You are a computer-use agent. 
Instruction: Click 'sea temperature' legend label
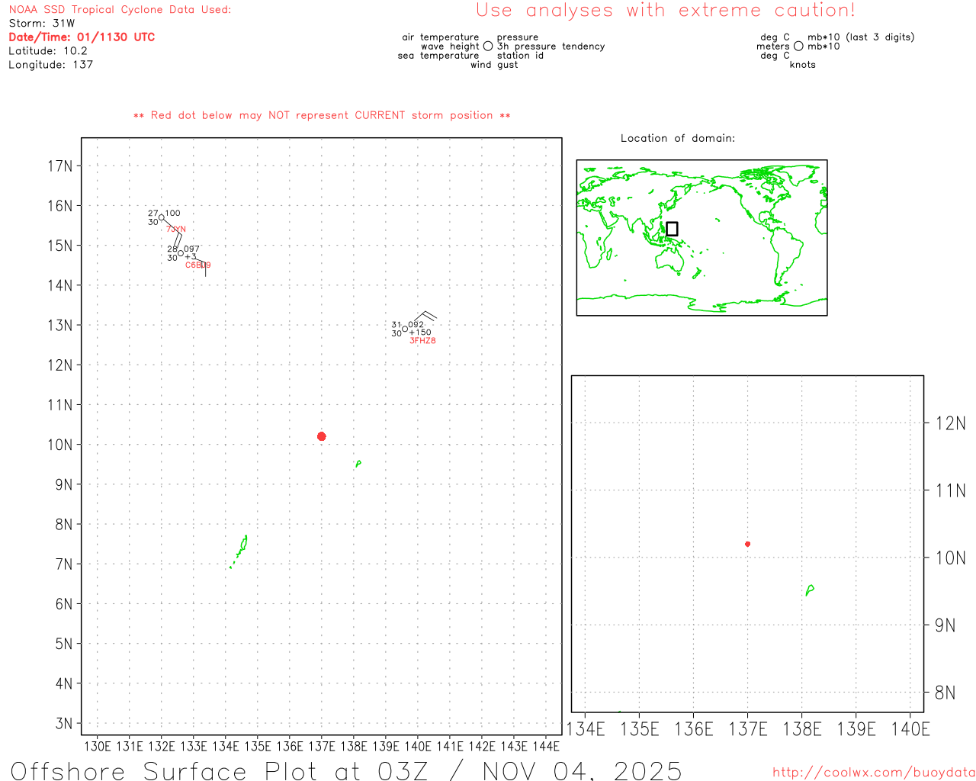[x=438, y=55]
